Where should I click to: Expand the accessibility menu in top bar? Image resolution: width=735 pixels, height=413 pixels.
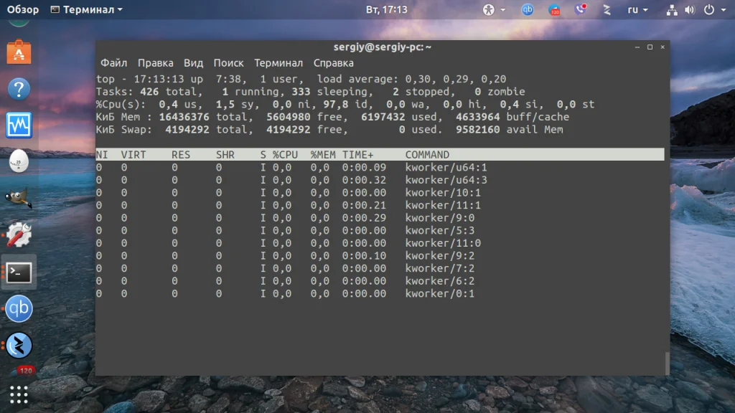coord(494,10)
